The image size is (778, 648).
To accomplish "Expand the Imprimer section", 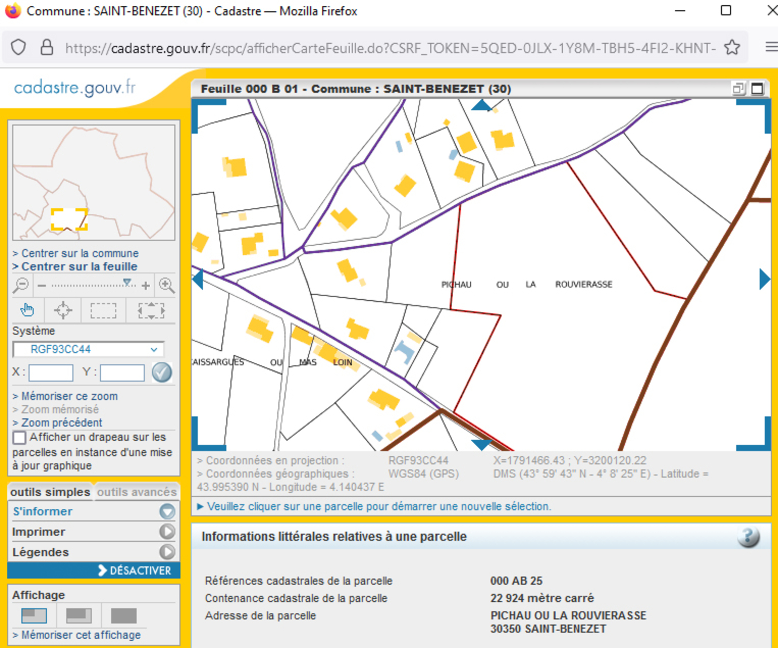I will click(167, 532).
